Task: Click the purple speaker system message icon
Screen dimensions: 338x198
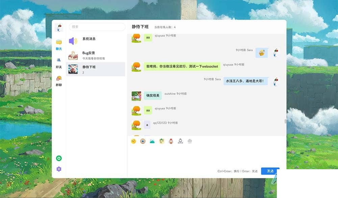Action: (73, 41)
